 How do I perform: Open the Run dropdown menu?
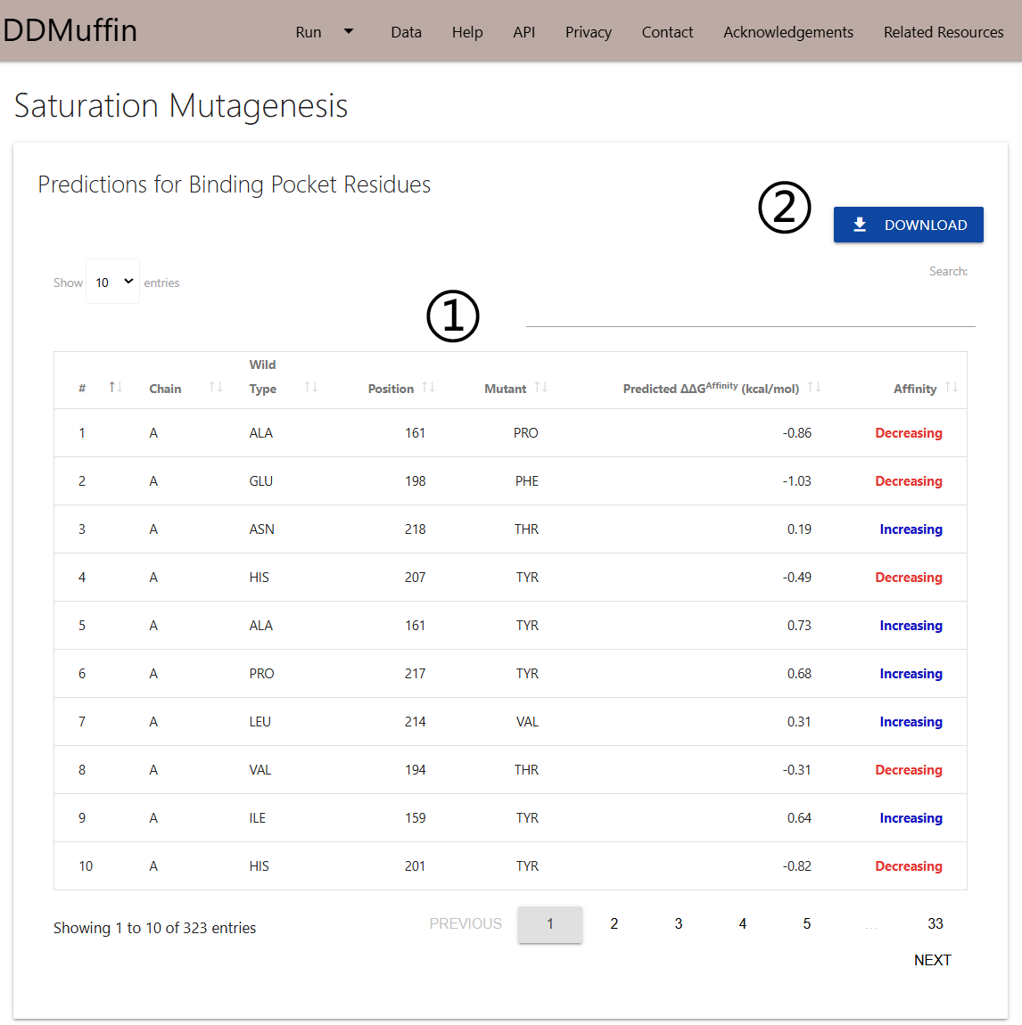324,32
